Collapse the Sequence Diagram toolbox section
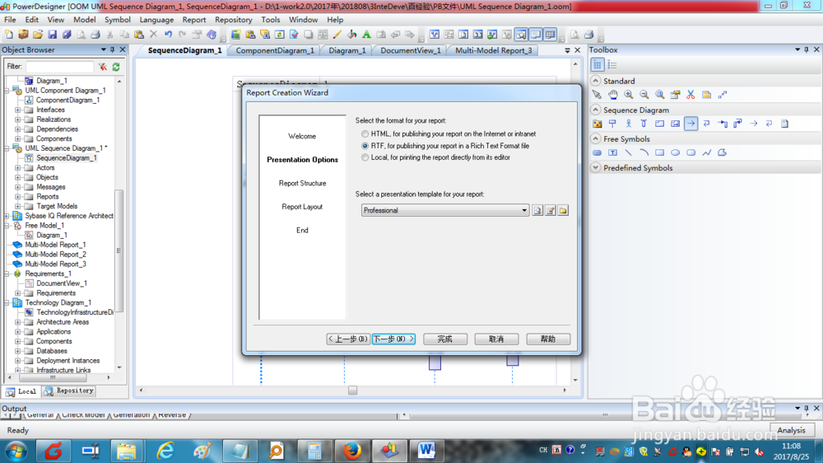 pos(595,110)
